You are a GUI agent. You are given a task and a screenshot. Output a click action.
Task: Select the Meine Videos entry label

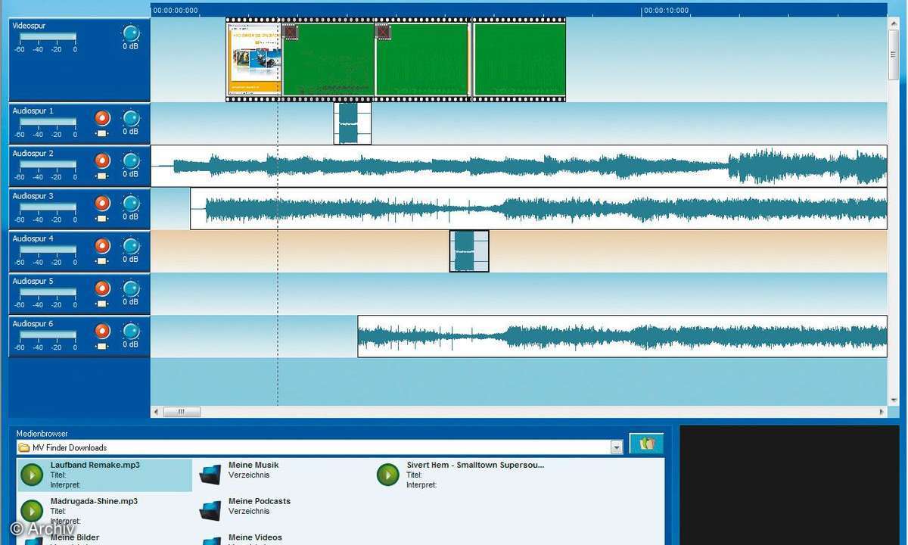(x=255, y=537)
